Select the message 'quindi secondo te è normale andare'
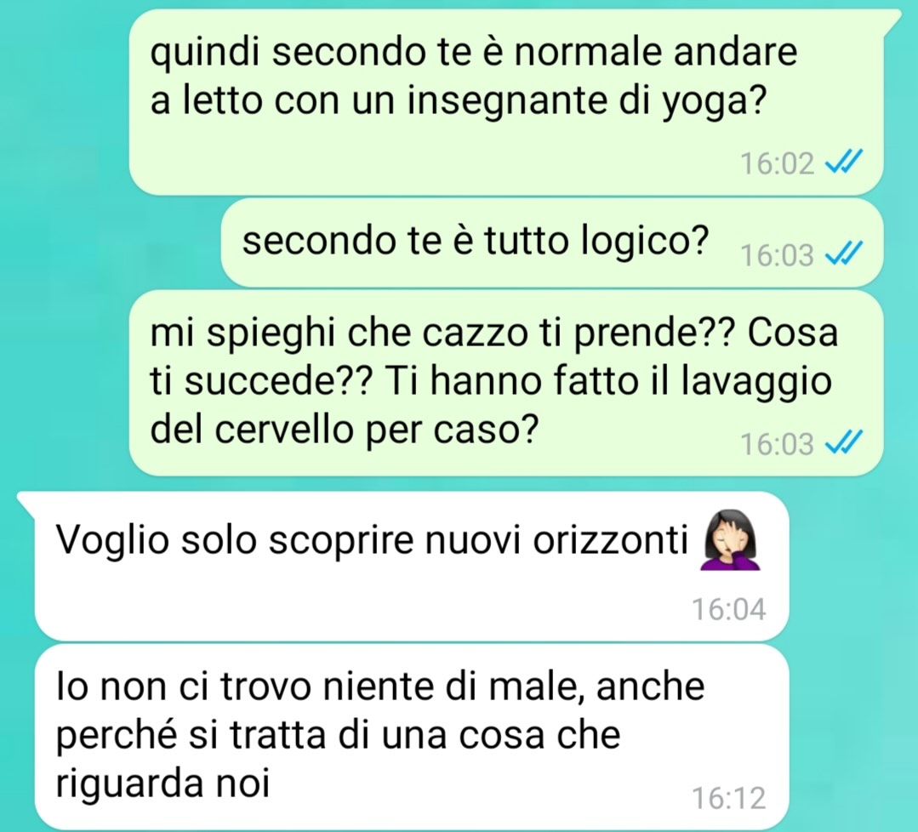 (x=506, y=102)
